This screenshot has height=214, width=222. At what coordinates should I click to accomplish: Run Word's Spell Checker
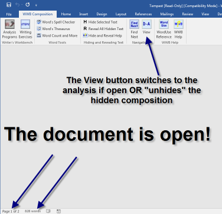(x=56, y=22)
